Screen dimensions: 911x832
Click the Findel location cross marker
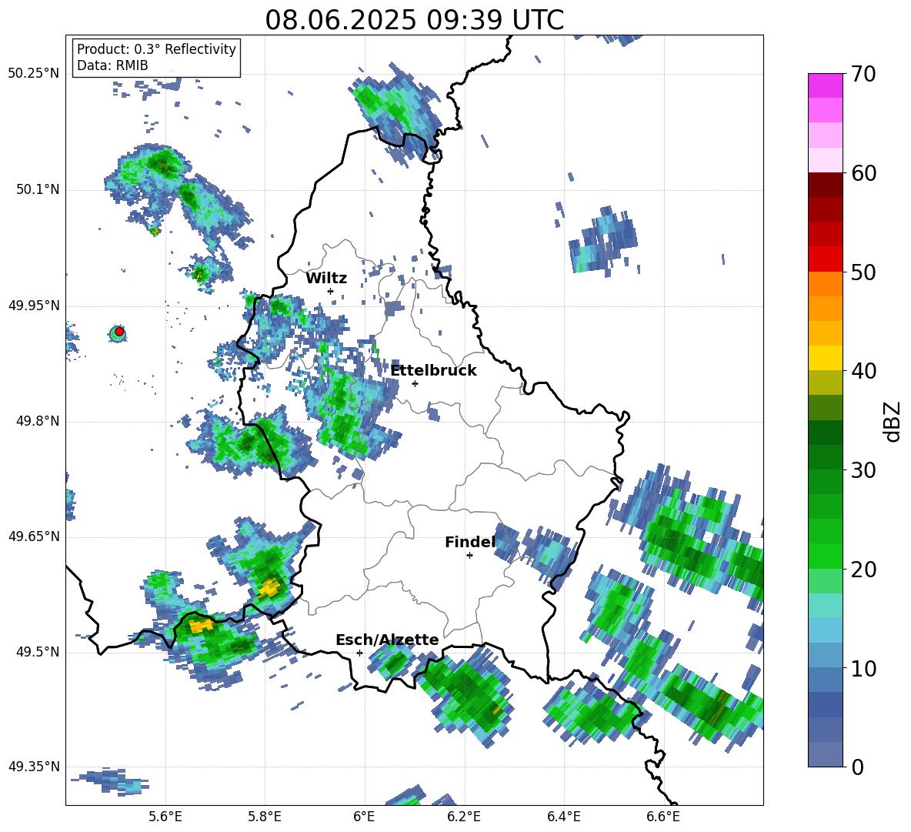point(469,556)
